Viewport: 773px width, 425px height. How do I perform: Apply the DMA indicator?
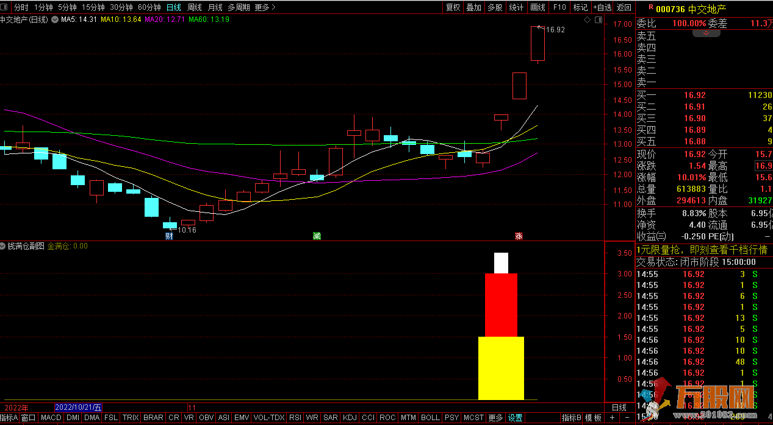pos(92,418)
